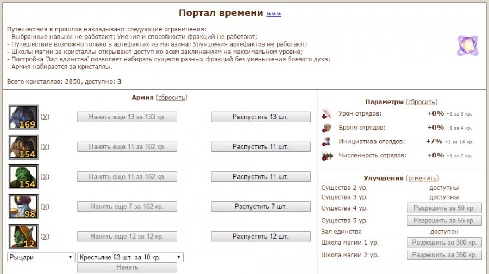Open the »»» link beside Портал времени
This screenshot has width=489, height=274.
(x=274, y=14)
